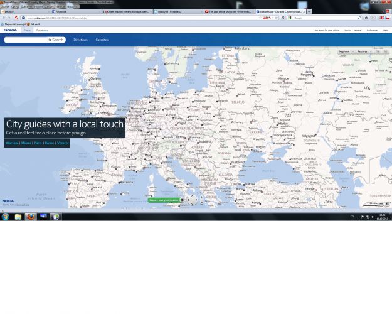Open the Nápověda menu
The width and height of the screenshot is (392, 314).
point(73,6)
